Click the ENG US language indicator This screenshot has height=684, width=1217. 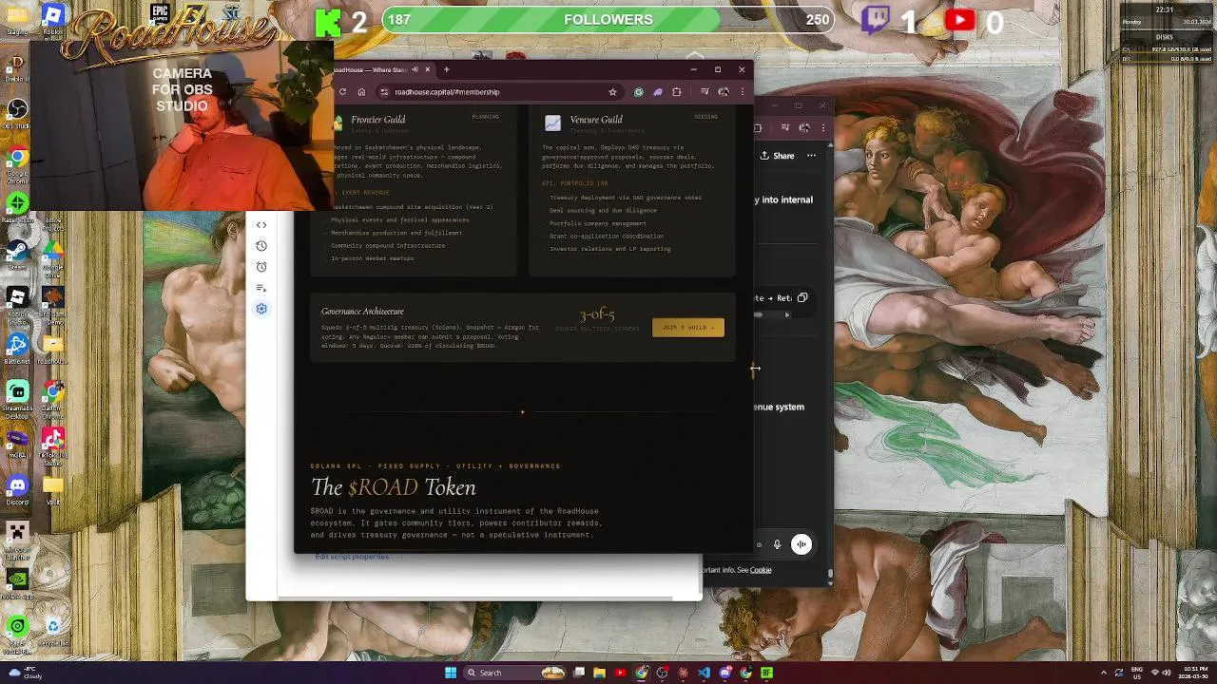click(x=1137, y=673)
